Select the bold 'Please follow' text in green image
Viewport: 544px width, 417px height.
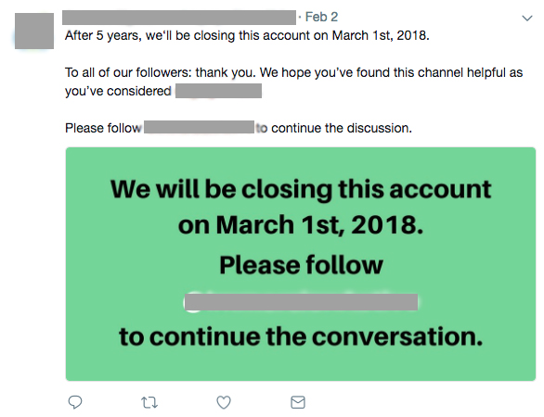tap(301, 265)
